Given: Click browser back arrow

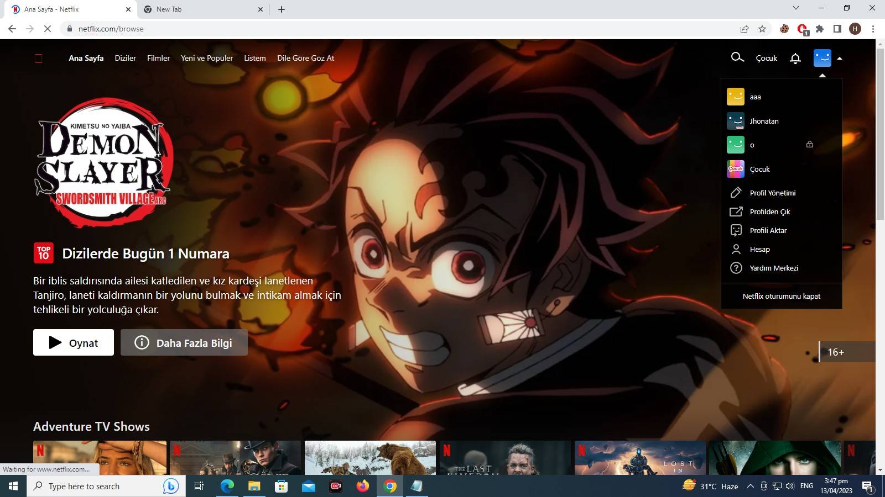Looking at the screenshot, I should click(12, 29).
